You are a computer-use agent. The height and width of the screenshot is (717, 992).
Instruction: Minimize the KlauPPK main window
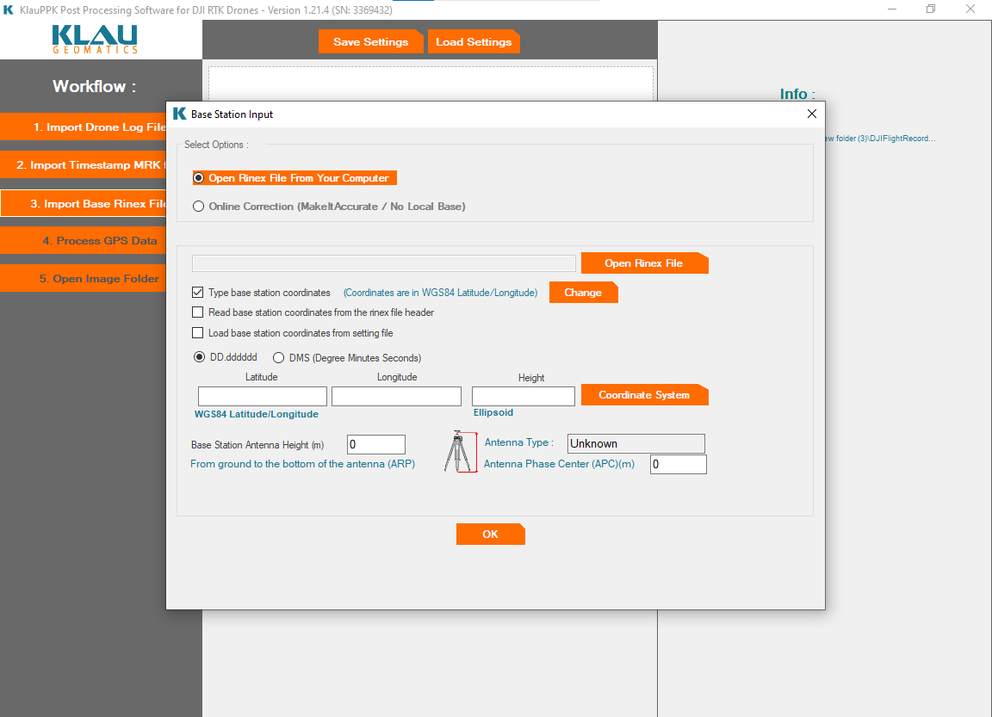[892, 9]
